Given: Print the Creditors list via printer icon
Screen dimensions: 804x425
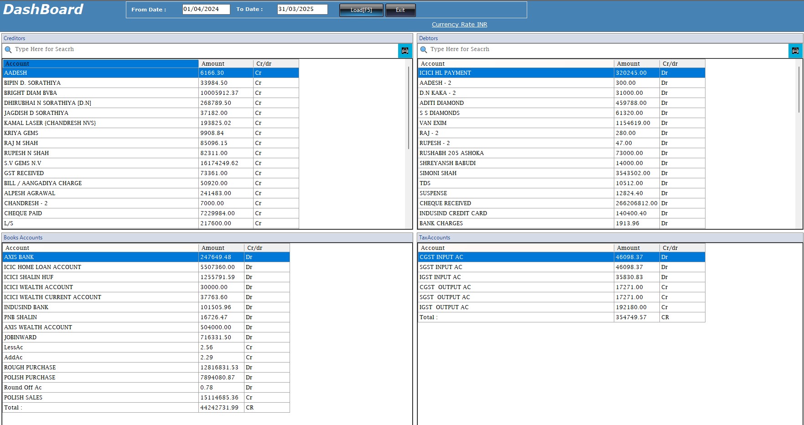Looking at the screenshot, I should (405, 51).
